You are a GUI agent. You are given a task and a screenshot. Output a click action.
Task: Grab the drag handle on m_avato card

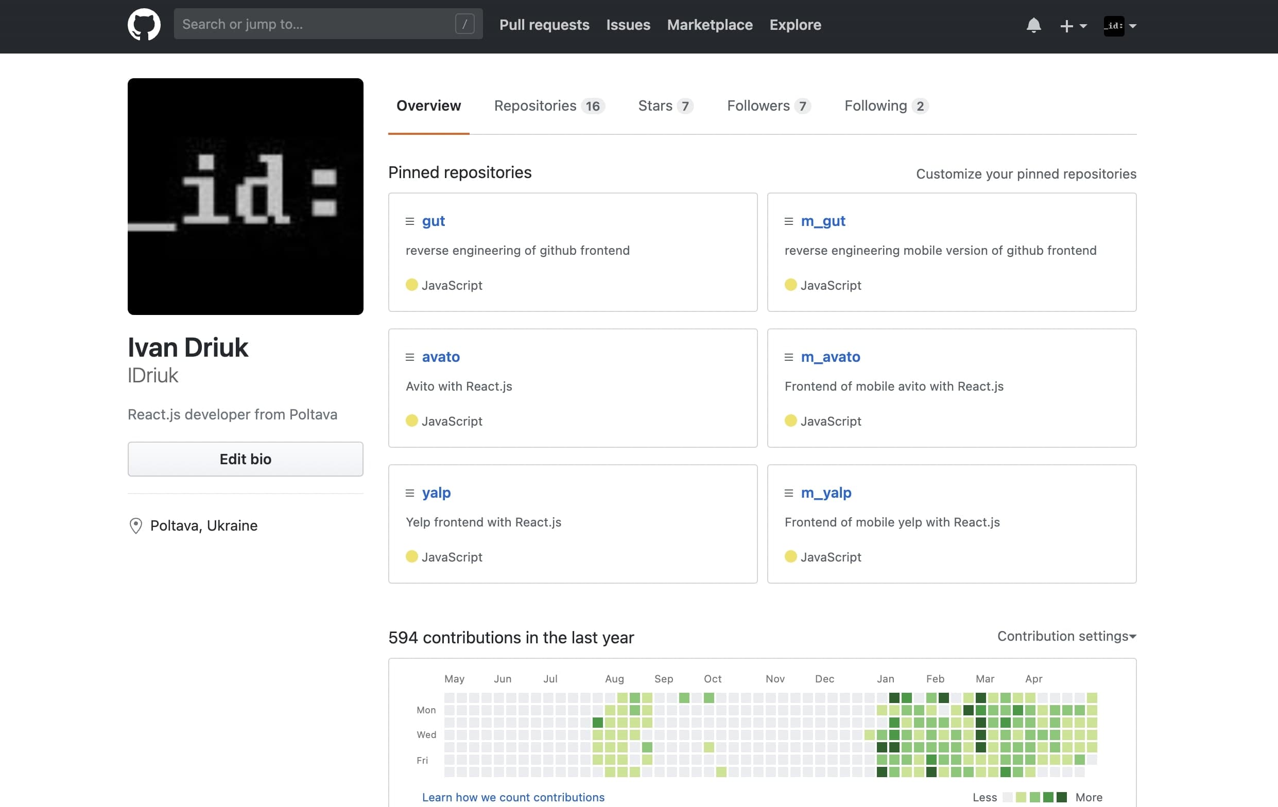click(789, 357)
